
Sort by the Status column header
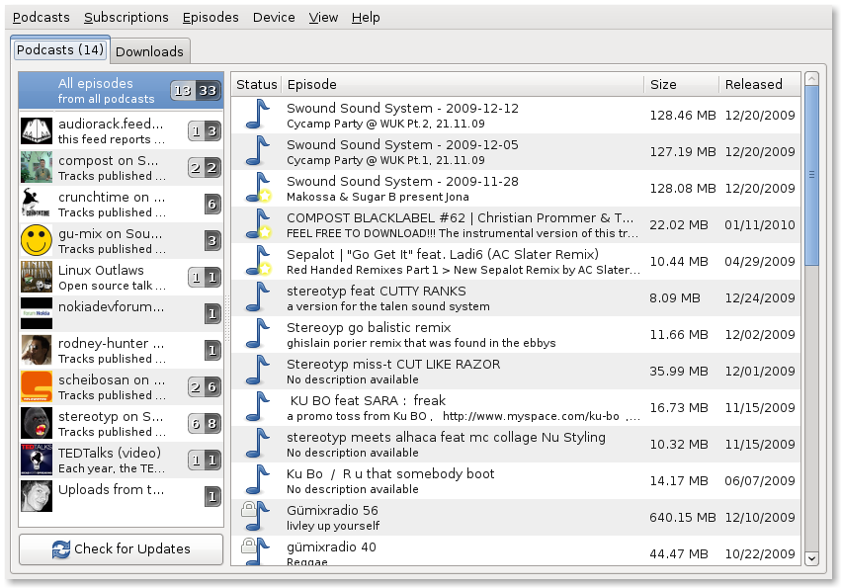[x=256, y=84]
